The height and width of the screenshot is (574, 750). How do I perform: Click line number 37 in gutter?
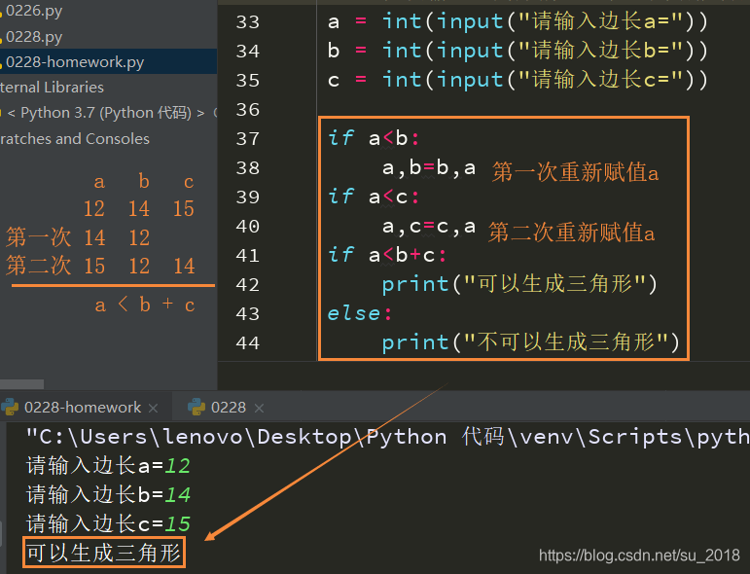pos(248,139)
